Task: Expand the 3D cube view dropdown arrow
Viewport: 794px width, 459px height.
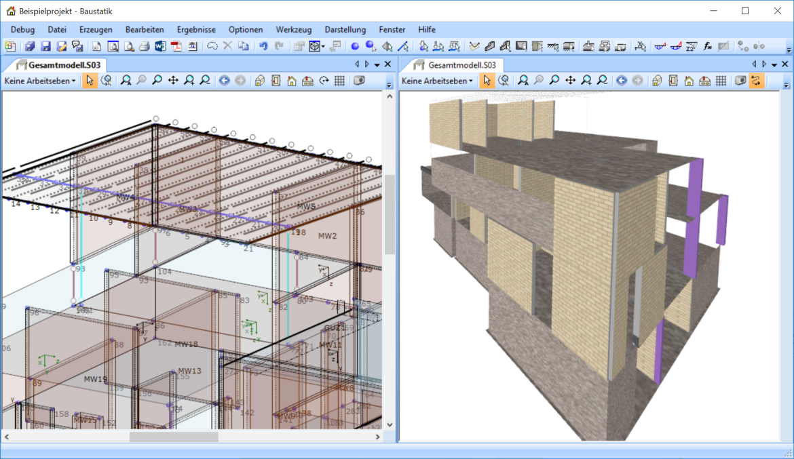Action: pyautogui.click(x=324, y=47)
